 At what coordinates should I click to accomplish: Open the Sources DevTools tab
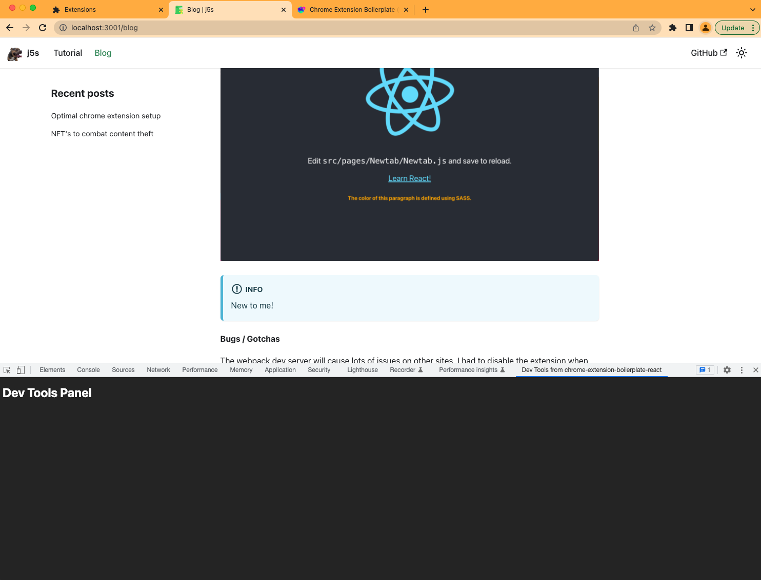tap(123, 370)
